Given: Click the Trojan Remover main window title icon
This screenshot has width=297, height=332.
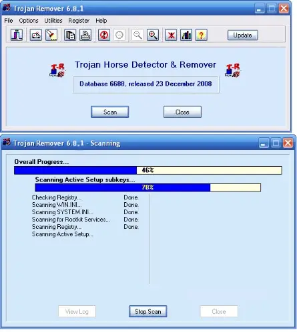Looking at the screenshot, I should (x=7, y=8).
